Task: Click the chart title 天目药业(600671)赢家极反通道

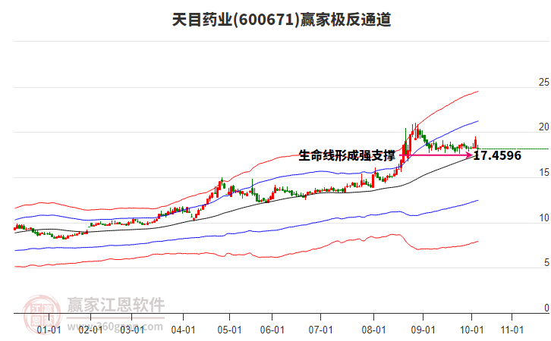Action: click(282, 20)
